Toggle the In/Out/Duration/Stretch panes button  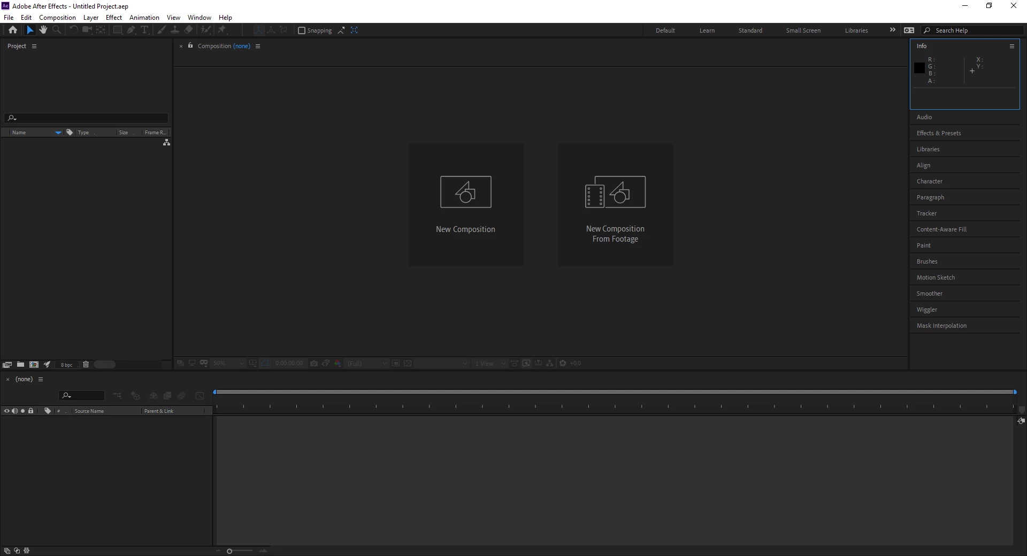(x=27, y=551)
